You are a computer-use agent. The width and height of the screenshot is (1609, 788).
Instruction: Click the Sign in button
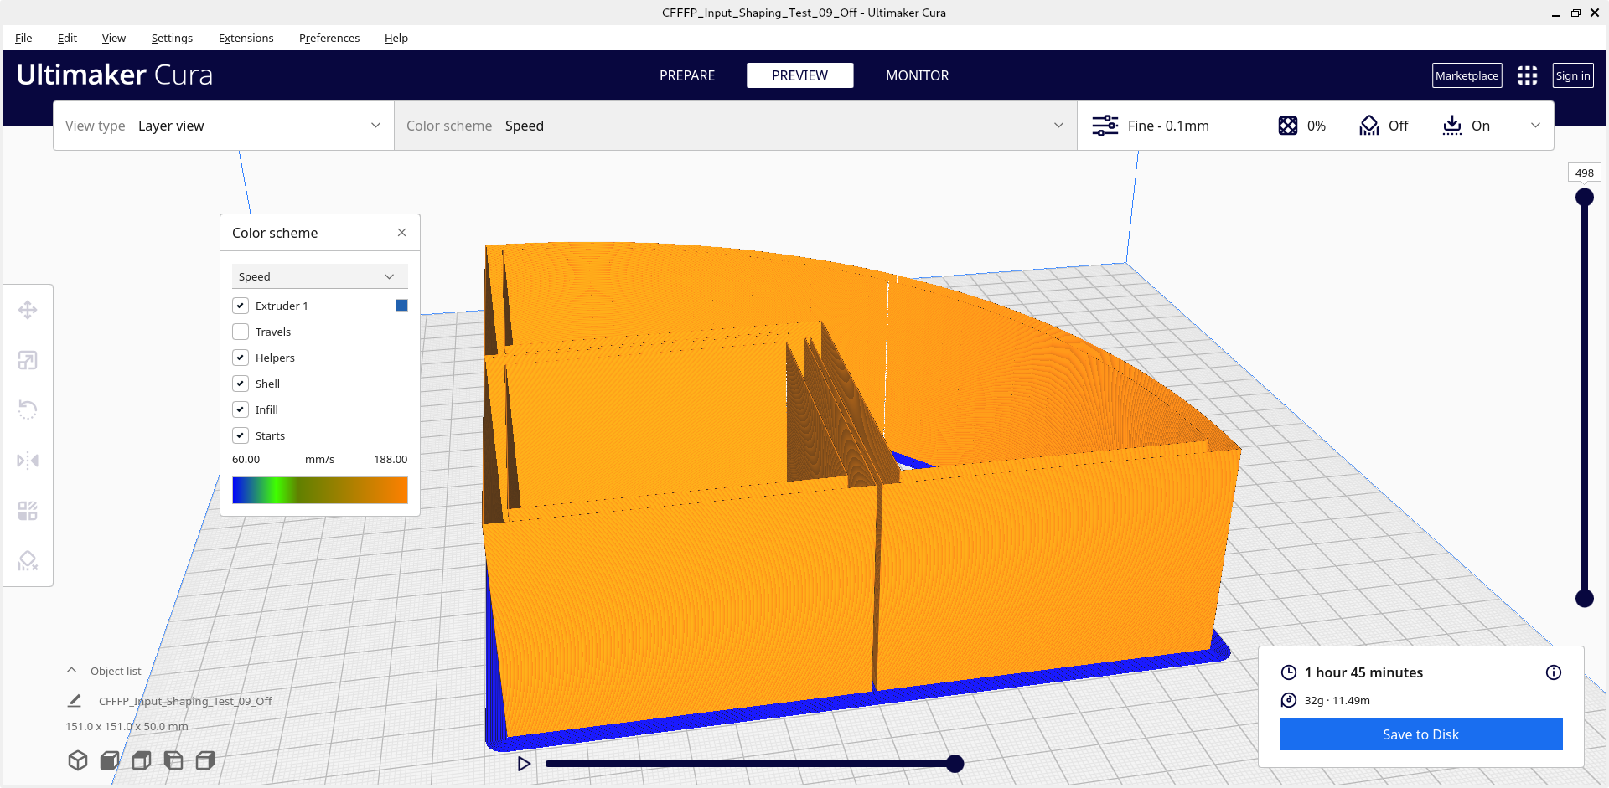tap(1572, 75)
